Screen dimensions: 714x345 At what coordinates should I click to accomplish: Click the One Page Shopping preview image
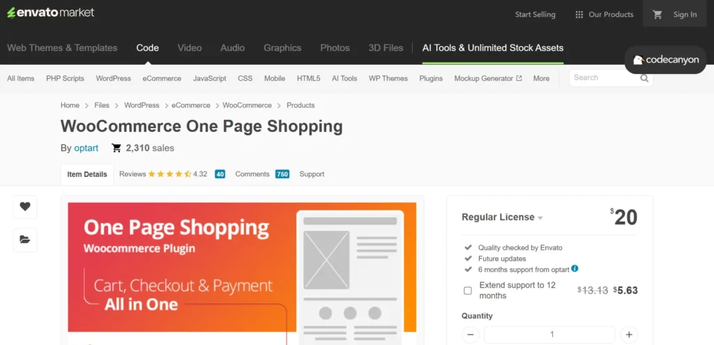click(242, 273)
